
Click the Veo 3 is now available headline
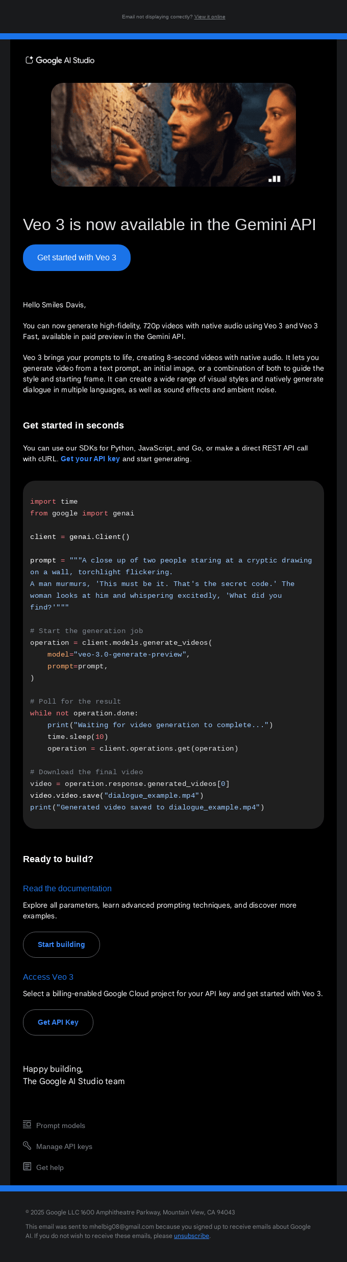(169, 224)
